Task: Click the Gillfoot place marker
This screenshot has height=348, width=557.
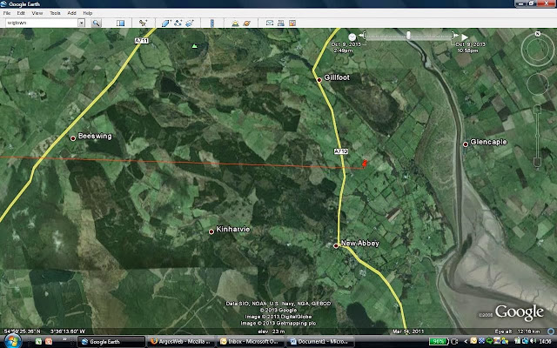Action: (x=319, y=80)
